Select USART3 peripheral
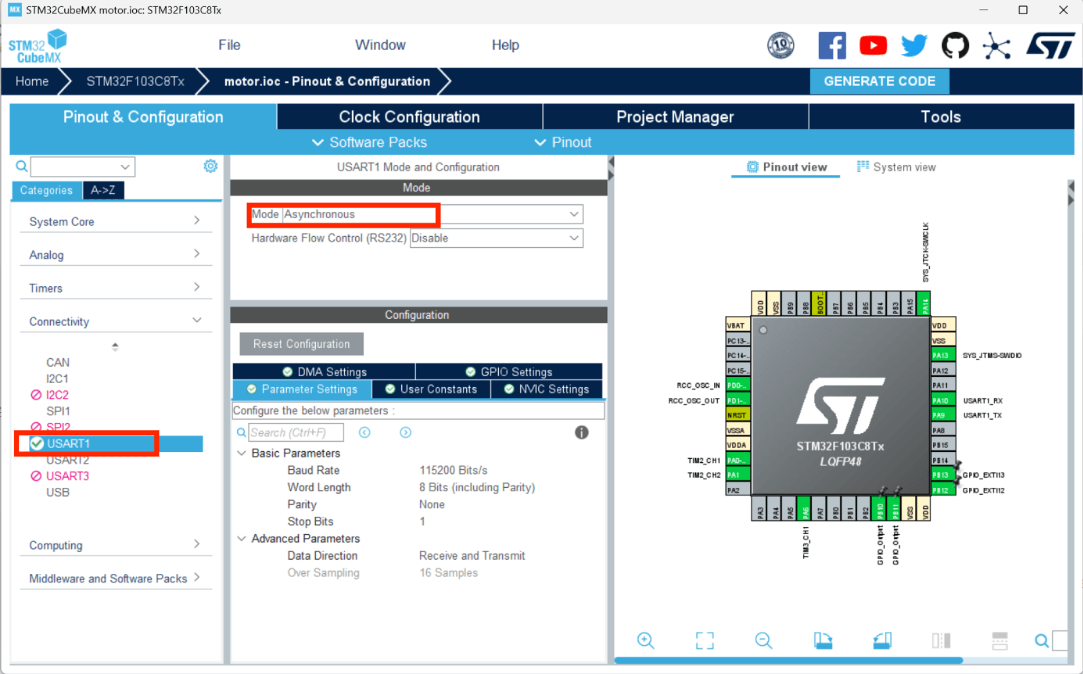 pyautogui.click(x=67, y=476)
